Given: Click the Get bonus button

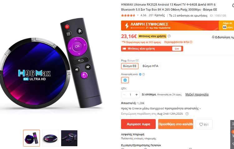Looking at the screenshot, I should pyautogui.click(x=177, y=49).
